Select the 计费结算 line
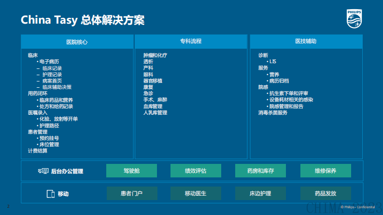The width and height of the screenshot is (383, 215). tap(38, 151)
